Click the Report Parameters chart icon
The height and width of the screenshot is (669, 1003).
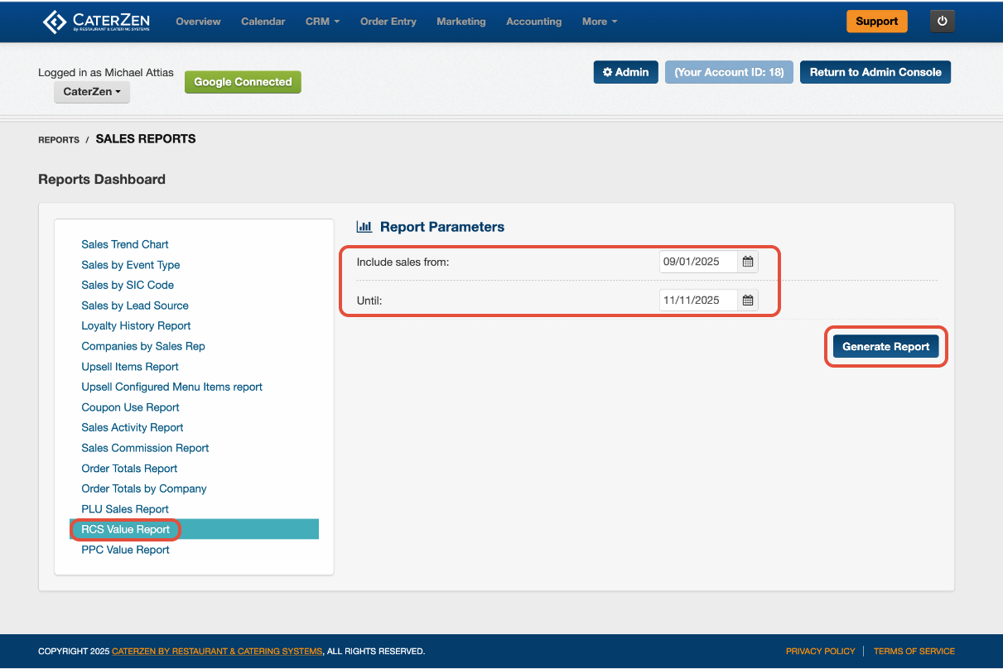click(x=364, y=227)
